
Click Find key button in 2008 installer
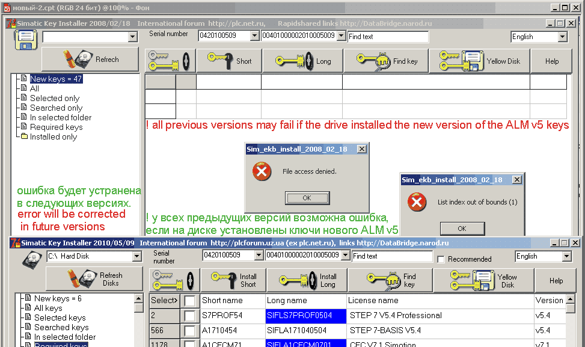[x=386, y=61]
